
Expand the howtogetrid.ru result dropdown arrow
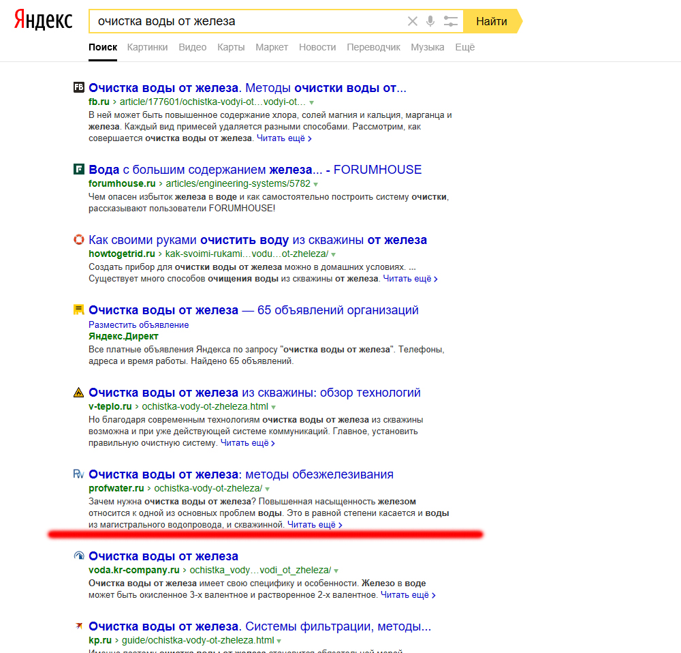click(x=334, y=254)
